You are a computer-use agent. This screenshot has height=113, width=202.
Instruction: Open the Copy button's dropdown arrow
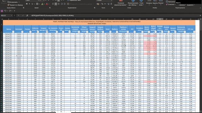[19, 2]
